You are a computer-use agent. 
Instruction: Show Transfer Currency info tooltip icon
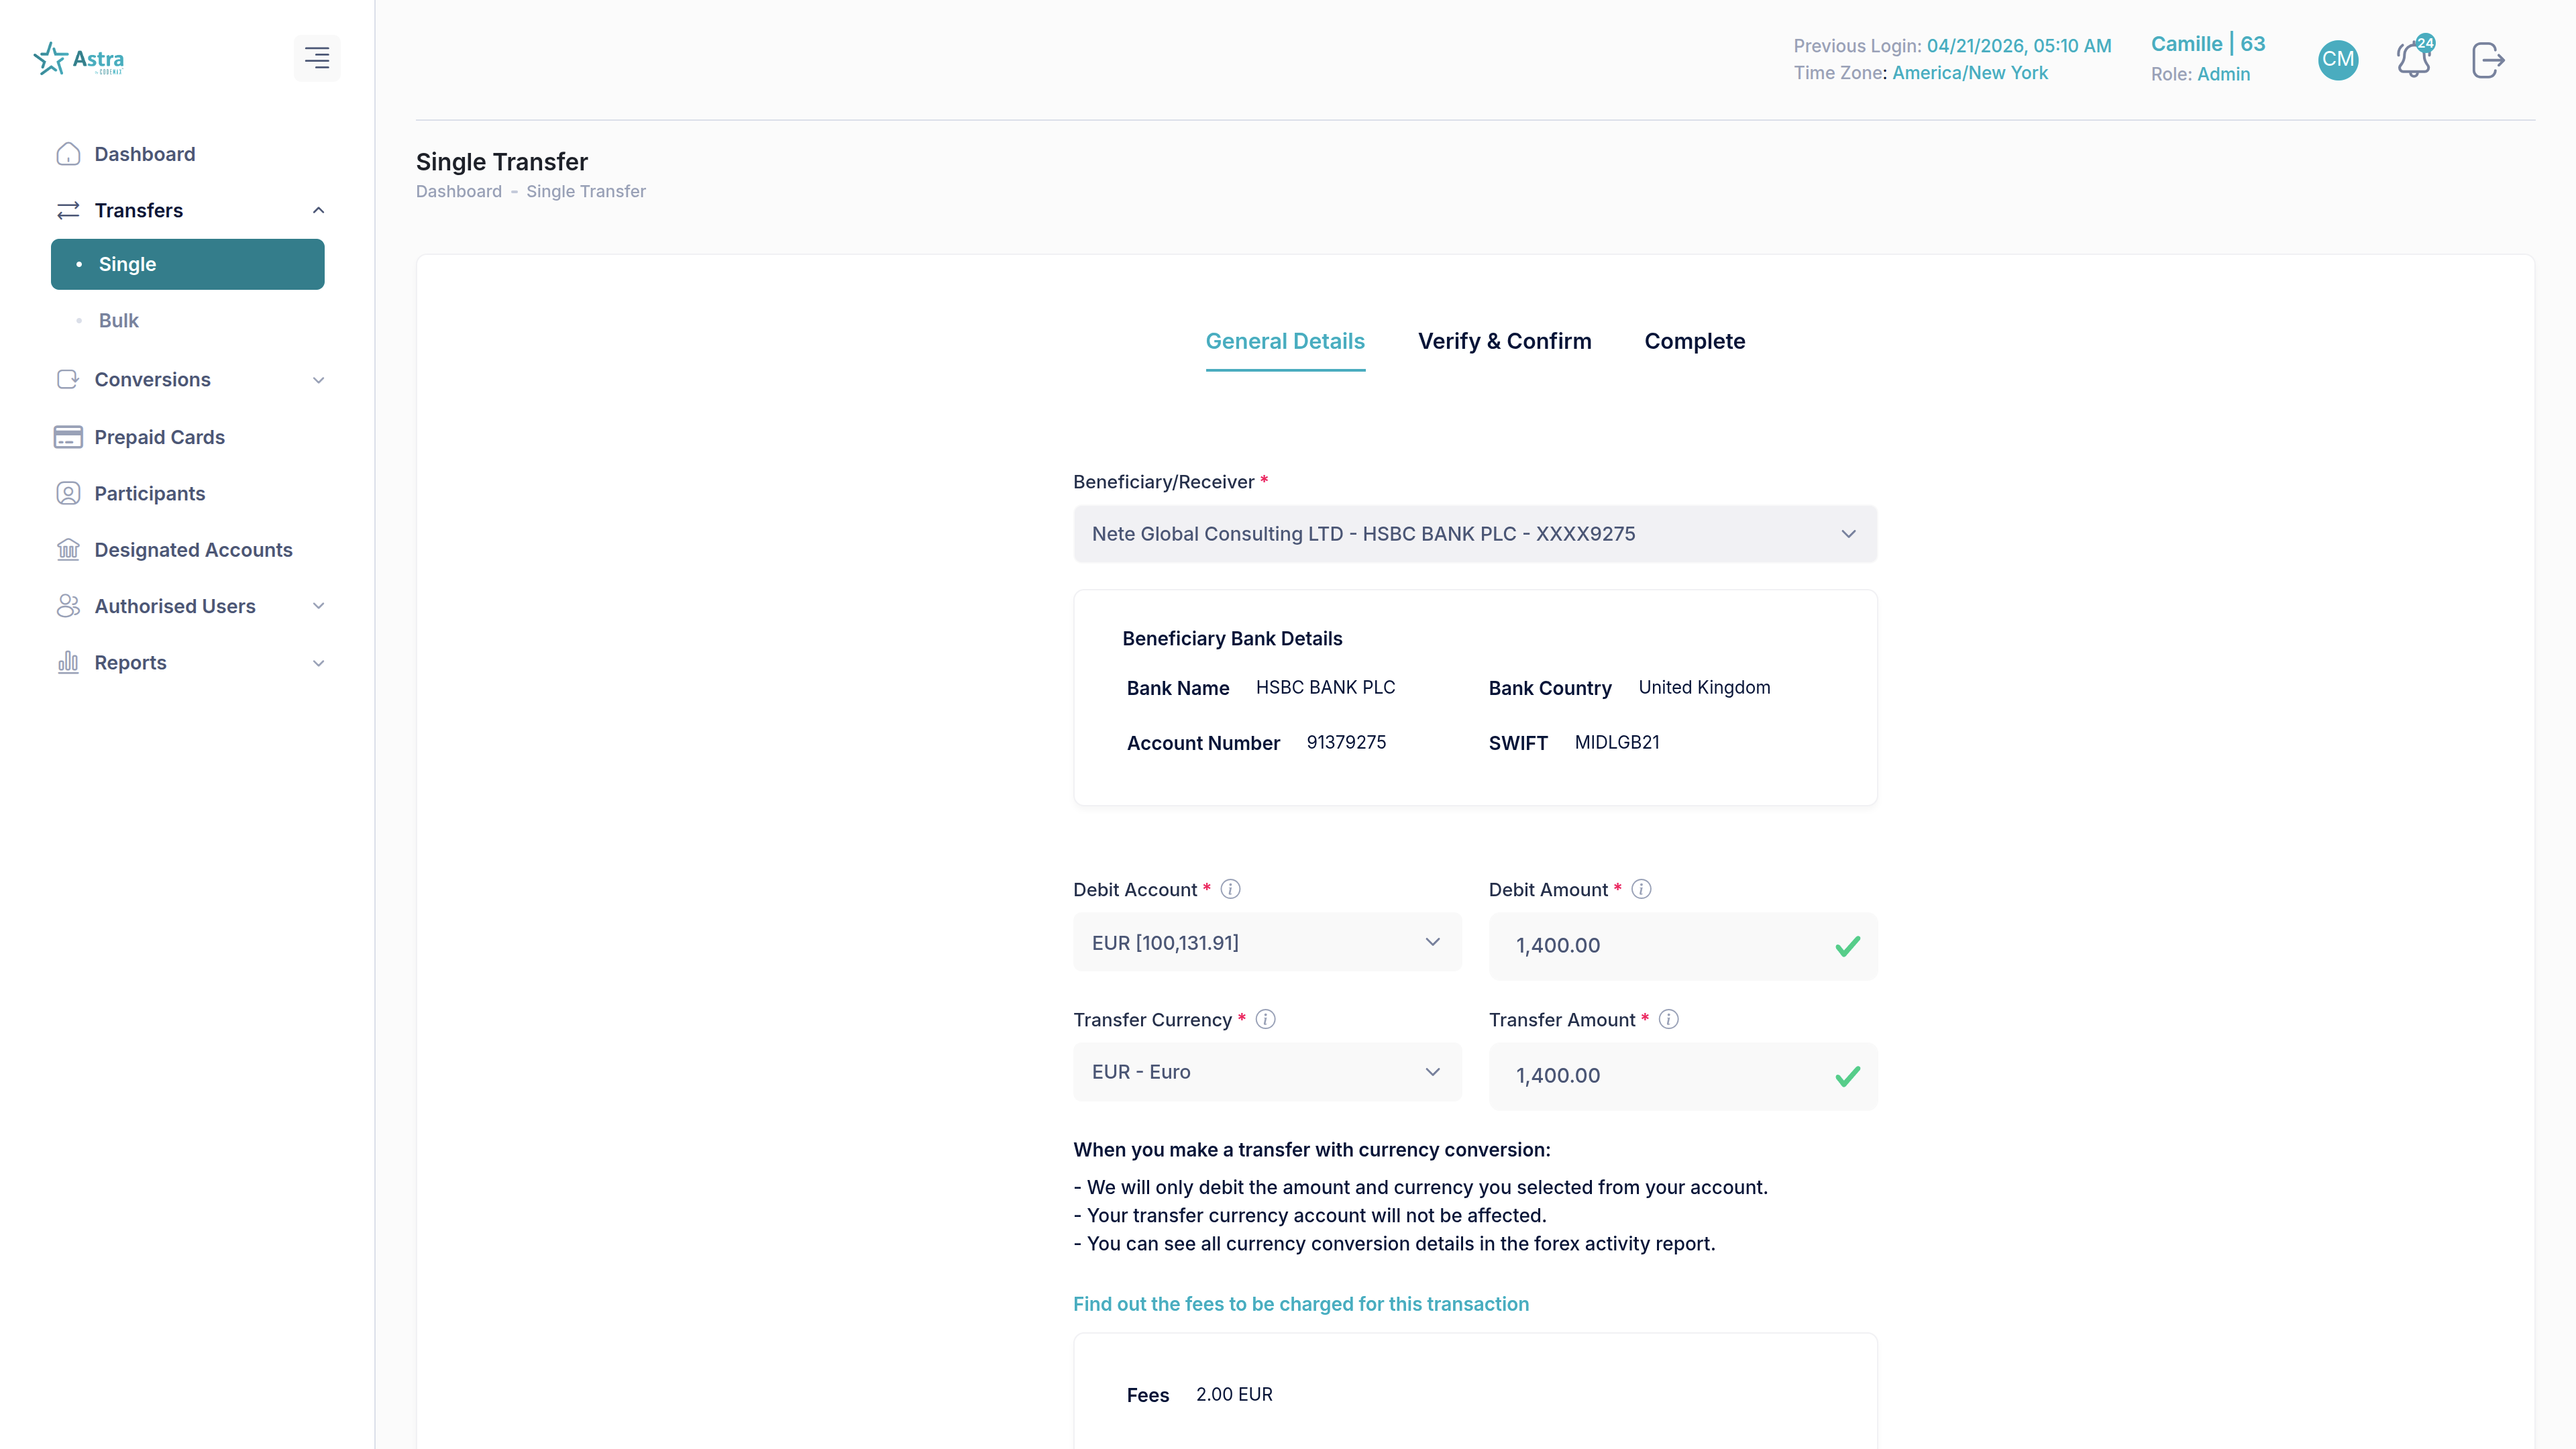coord(1266,1019)
